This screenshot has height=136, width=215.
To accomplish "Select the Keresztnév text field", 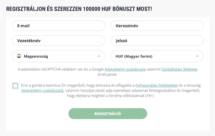I will [157, 26].
